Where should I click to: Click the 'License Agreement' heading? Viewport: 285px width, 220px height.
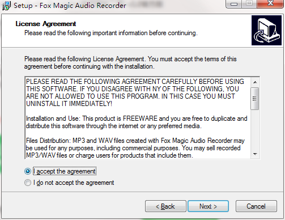tap(46, 24)
